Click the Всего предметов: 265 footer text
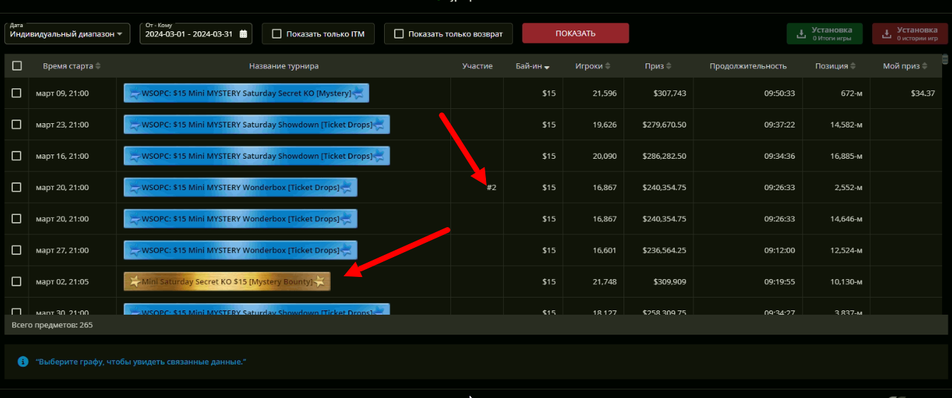This screenshot has width=952, height=398. click(x=52, y=325)
